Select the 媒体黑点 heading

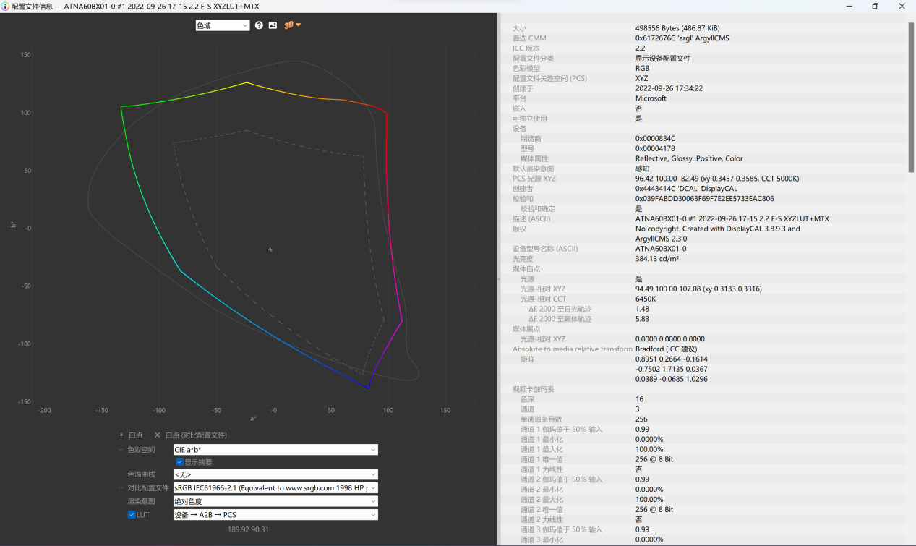703,329
